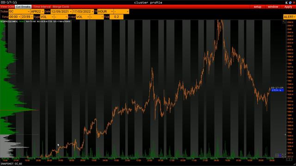This screenshot has width=296, height=166.
Task: Open the ALERT dropdown
Action: pos(290,17)
